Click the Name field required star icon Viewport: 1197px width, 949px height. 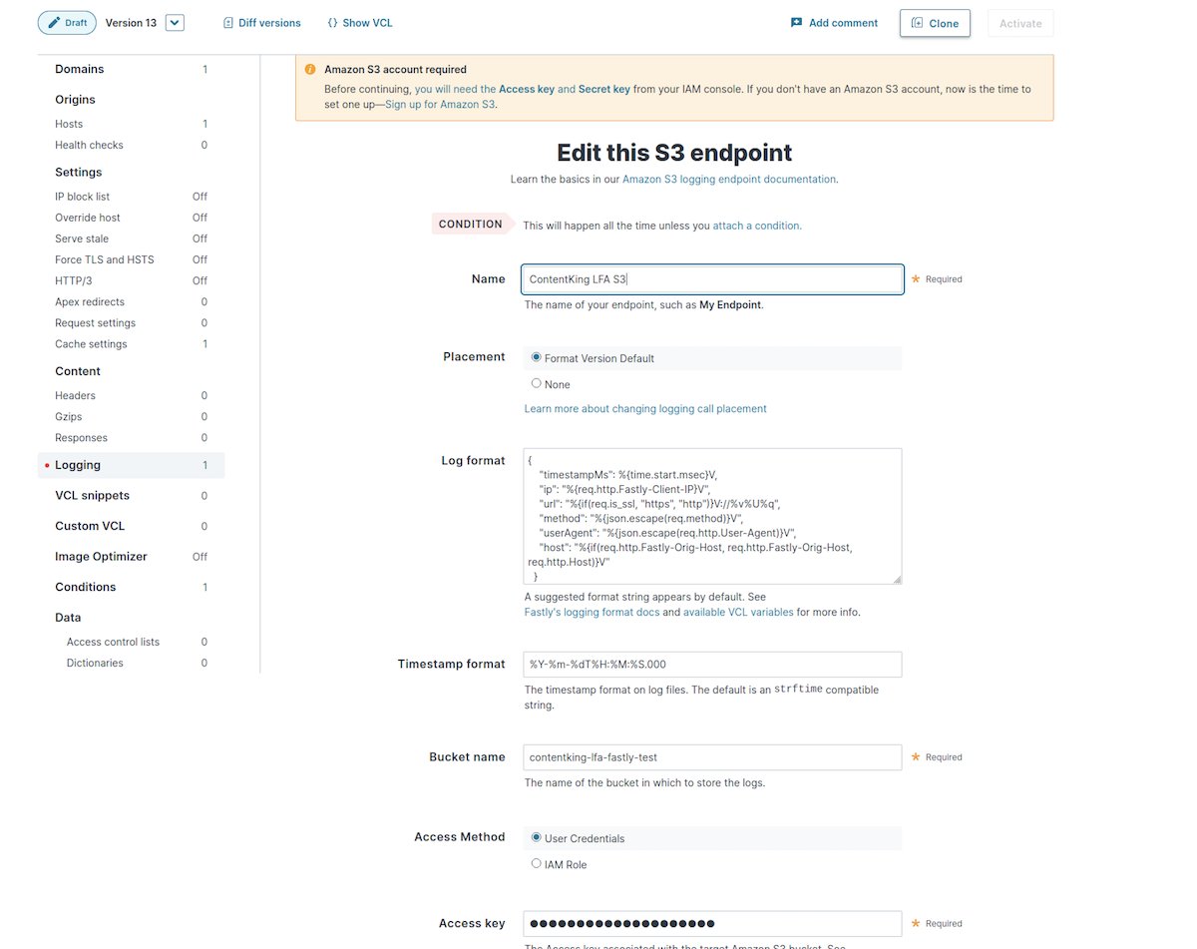coord(916,279)
